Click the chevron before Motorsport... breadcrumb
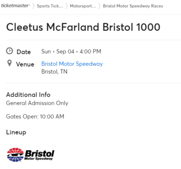The height and width of the screenshot is (169, 181). coord(67,6)
